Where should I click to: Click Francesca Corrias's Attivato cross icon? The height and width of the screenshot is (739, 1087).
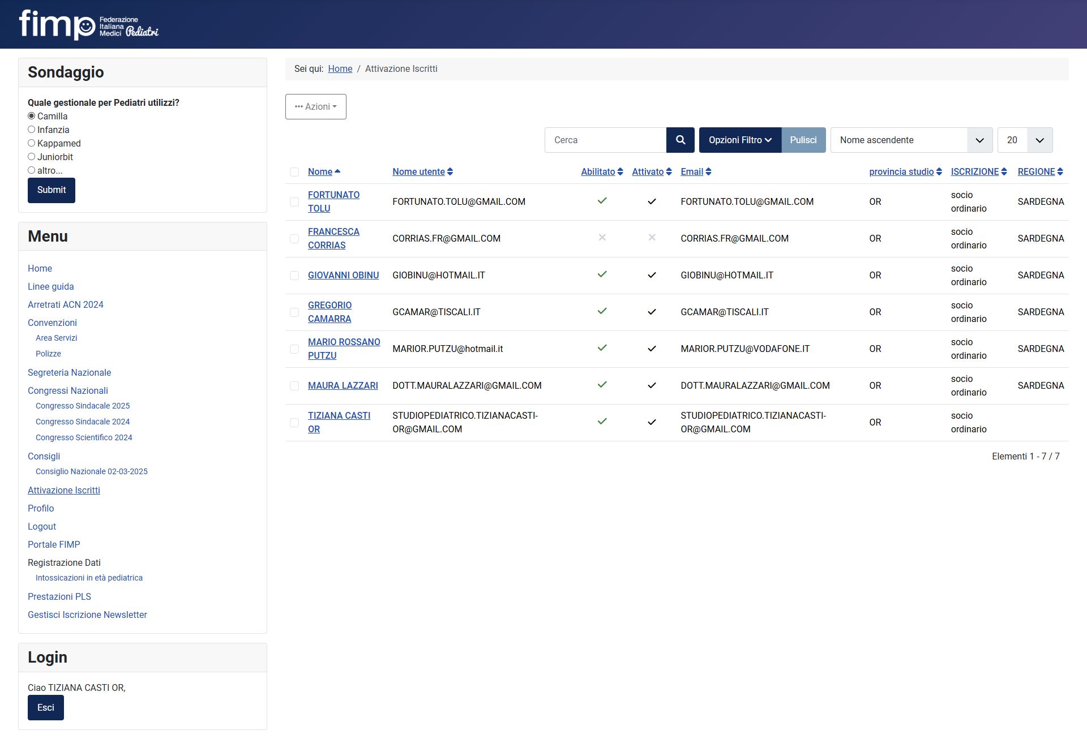tap(652, 238)
